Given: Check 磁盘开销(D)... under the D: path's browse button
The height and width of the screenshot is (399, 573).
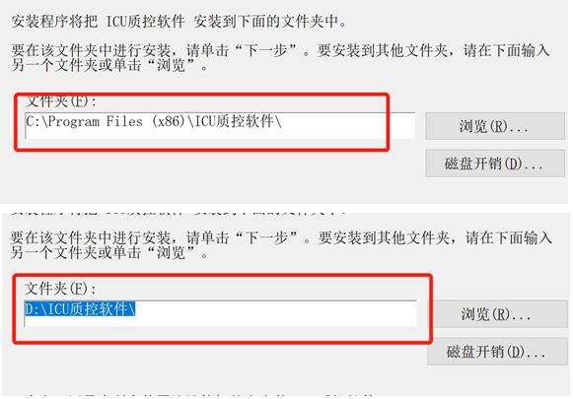Looking at the screenshot, I should 497,352.
